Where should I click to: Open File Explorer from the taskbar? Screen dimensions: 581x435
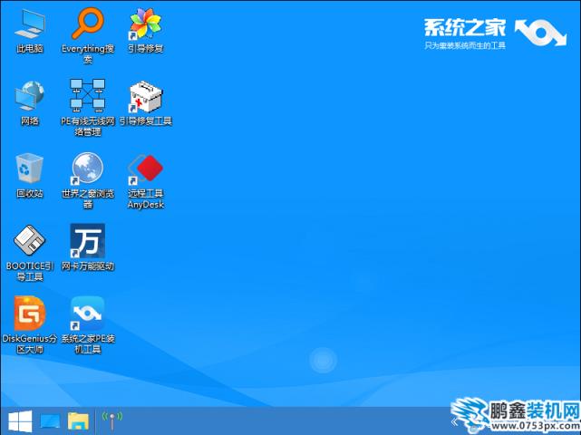coord(78,421)
